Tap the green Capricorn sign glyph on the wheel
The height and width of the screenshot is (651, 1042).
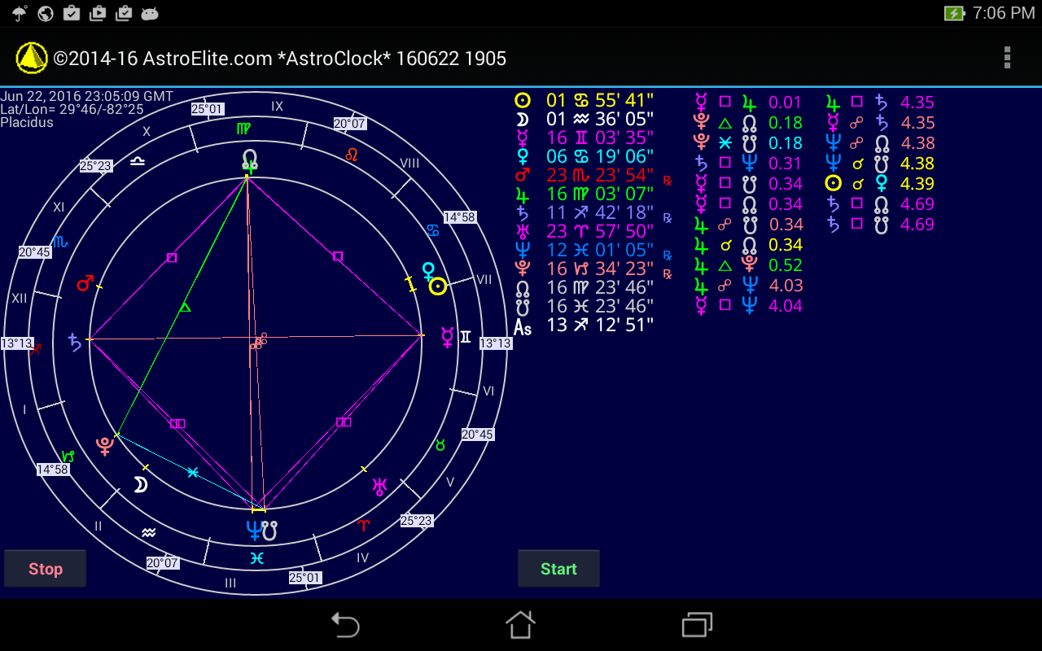(x=68, y=457)
